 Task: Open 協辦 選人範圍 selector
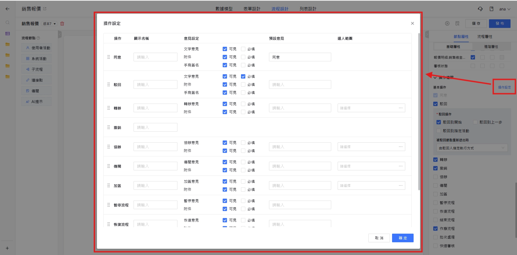coord(371,147)
